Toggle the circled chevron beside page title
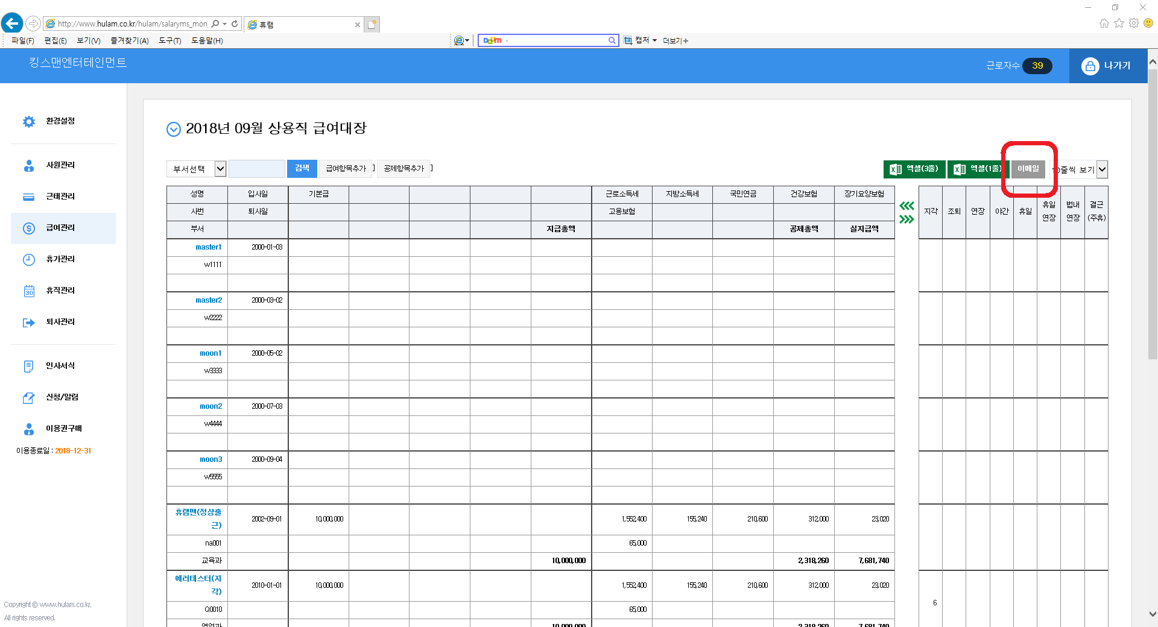Screen dimensions: 1158x627 click(173, 129)
